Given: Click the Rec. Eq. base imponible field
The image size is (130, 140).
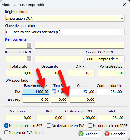Looking at the screenshot, I should click(36, 99).
